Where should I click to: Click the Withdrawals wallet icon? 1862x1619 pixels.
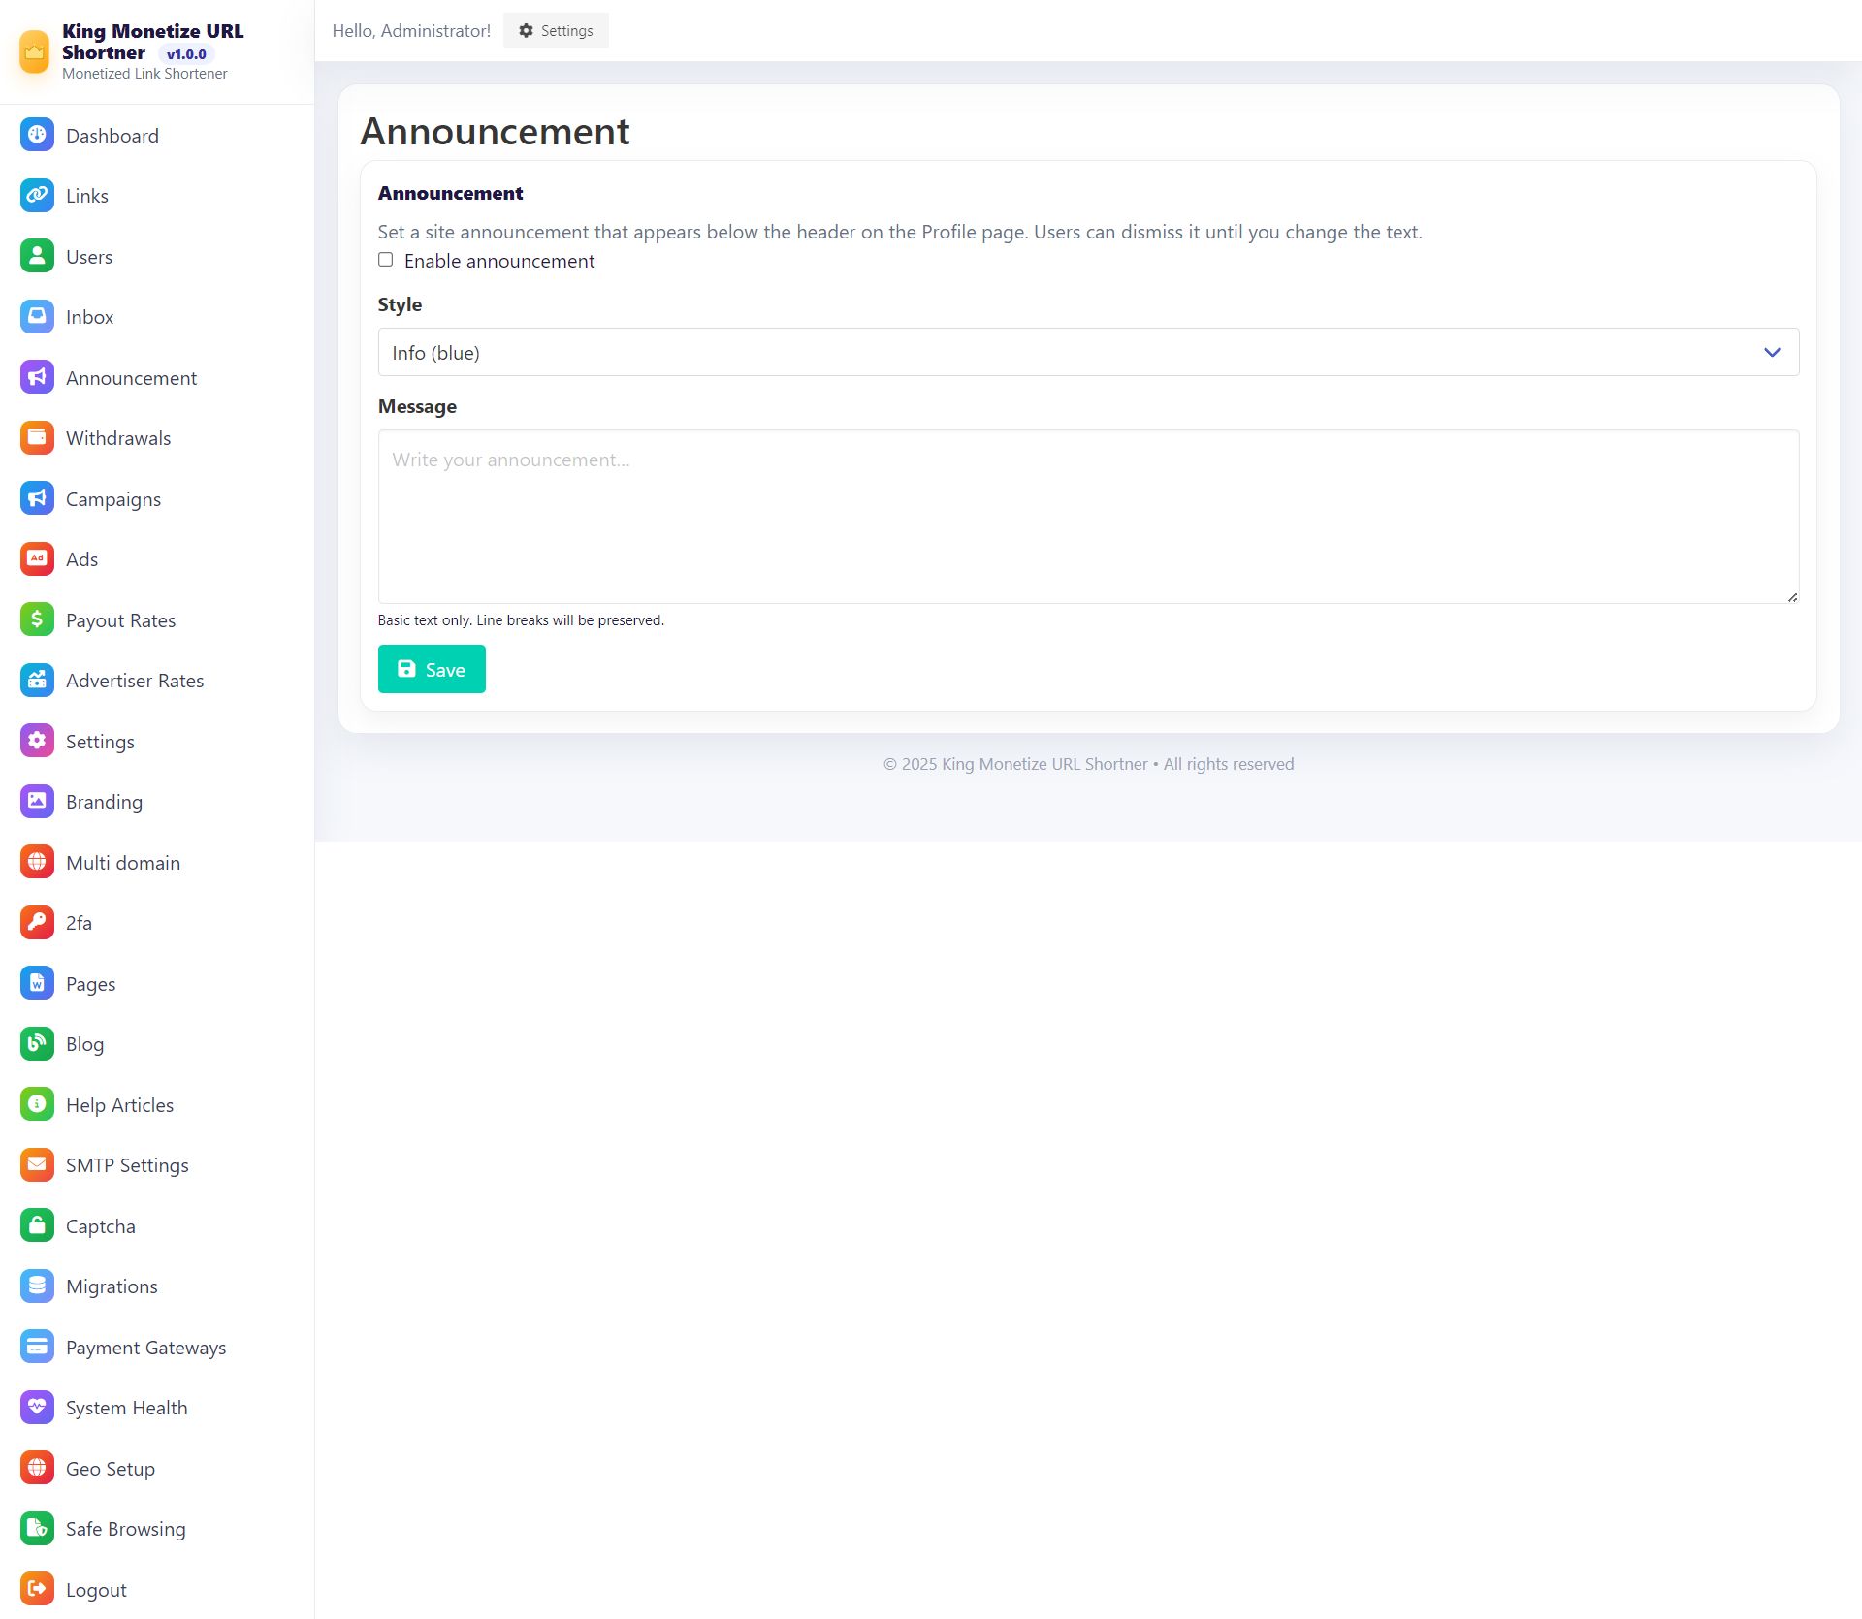point(37,438)
